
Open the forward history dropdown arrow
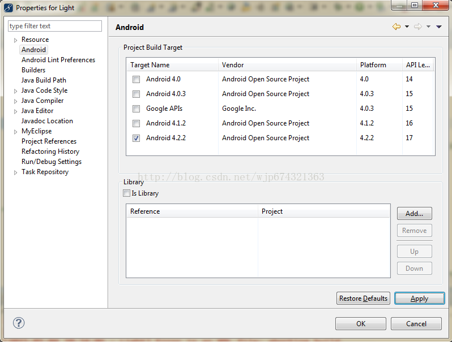pyautogui.click(x=428, y=27)
